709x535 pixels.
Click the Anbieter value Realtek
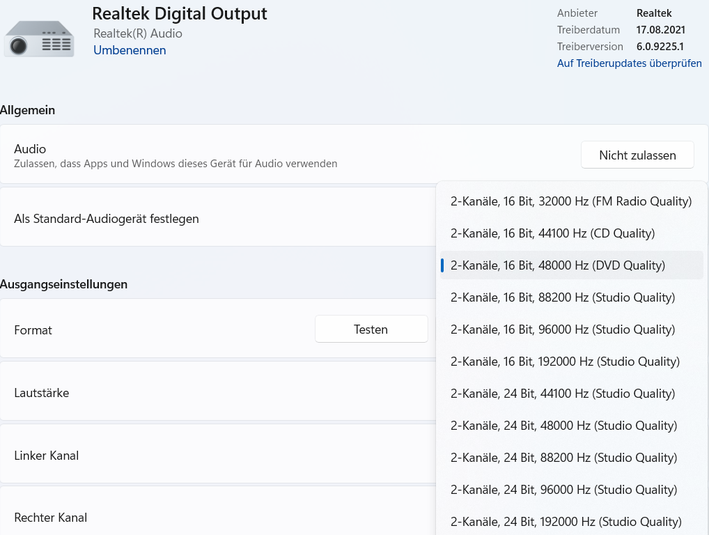coord(654,13)
